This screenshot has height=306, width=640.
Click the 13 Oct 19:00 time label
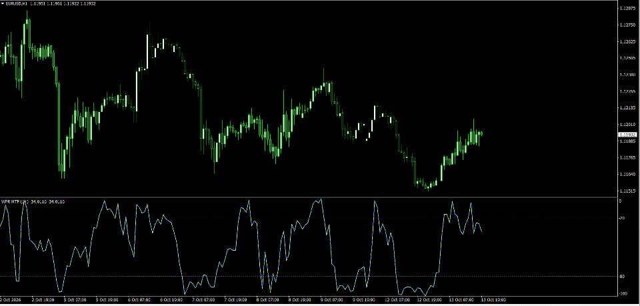click(x=493, y=299)
